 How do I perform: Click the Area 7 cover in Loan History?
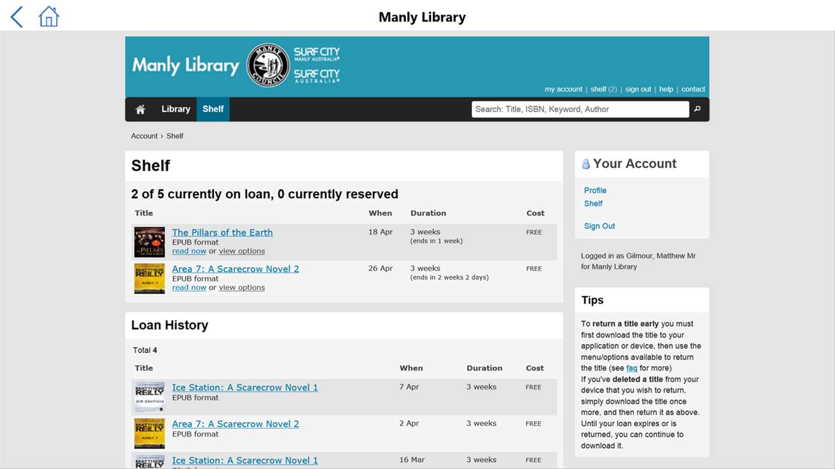pos(150,434)
